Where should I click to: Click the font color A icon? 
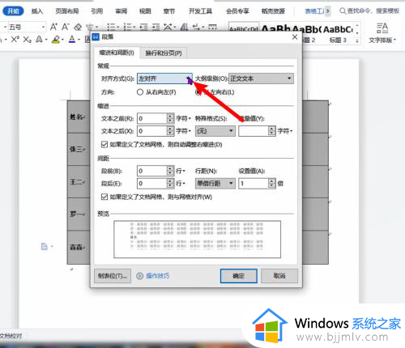tap(72, 40)
